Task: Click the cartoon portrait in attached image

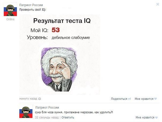Action: 59,69
